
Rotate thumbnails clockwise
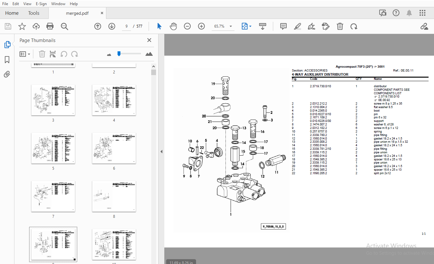pyautogui.click(x=75, y=54)
